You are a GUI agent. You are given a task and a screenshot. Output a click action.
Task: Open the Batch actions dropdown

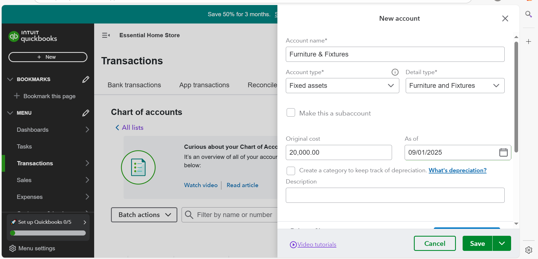(x=144, y=215)
